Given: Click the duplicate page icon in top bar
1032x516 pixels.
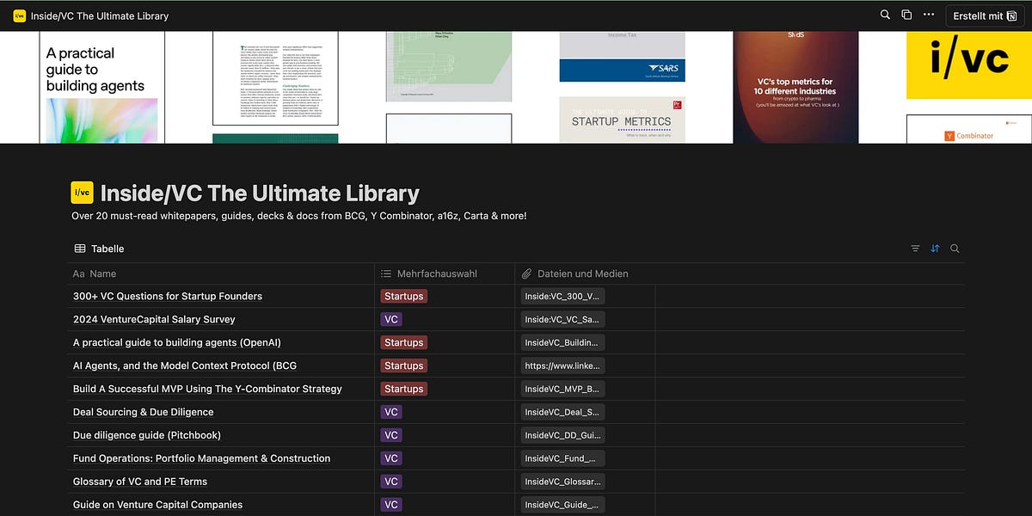Looking at the screenshot, I should pos(906,15).
